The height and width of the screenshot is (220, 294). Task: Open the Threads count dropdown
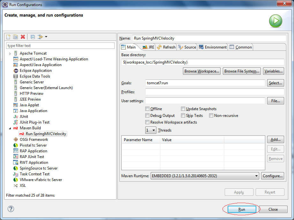[x=151, y=130]
